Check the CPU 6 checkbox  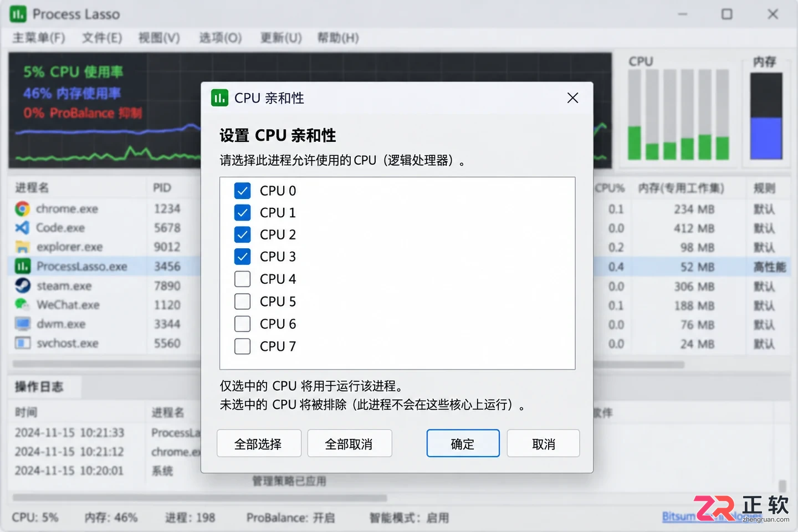pyautogui.click(x=243, y=324)
